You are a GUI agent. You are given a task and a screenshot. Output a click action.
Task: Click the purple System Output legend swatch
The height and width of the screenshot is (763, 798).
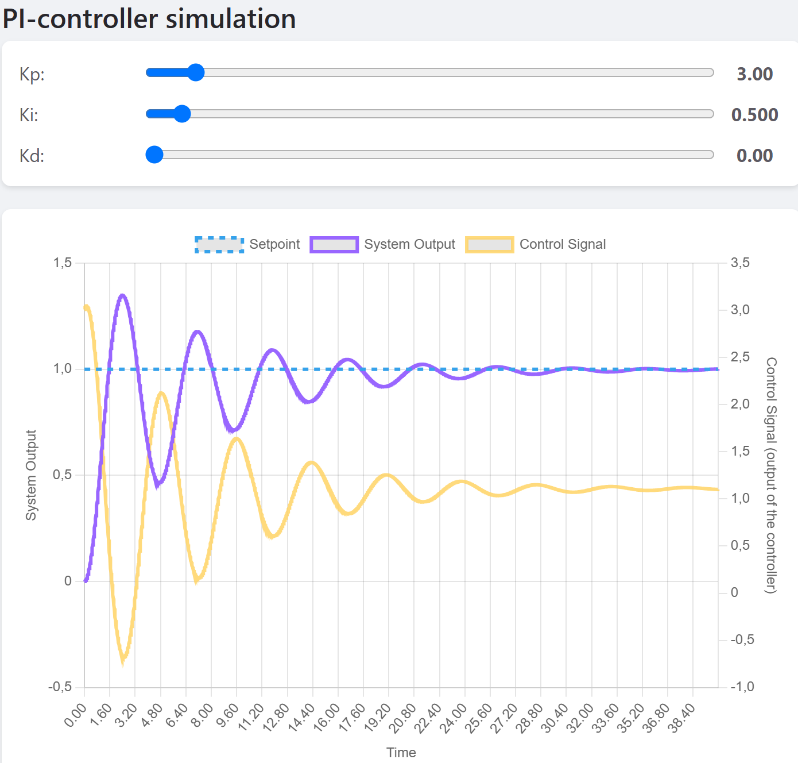coord(334,245)
